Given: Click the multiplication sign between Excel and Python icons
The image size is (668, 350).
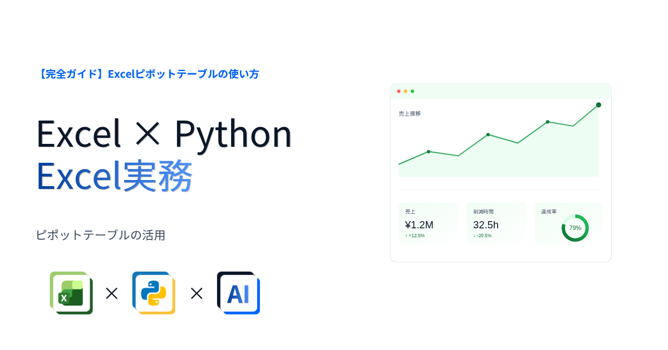Looking at the screenshot, I should (112, 293).
